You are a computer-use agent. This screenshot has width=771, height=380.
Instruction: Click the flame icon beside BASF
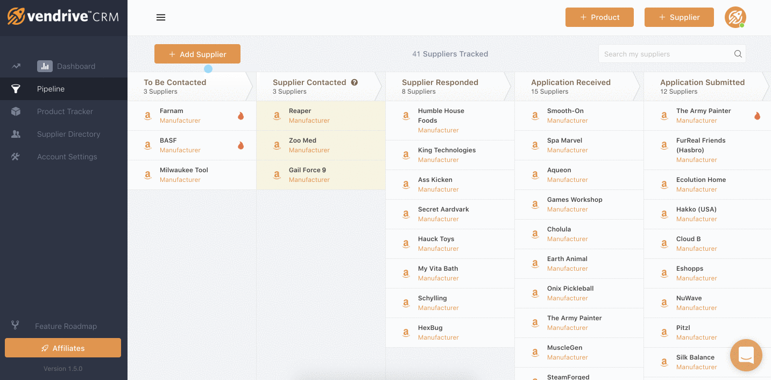(x=241, y=145)
